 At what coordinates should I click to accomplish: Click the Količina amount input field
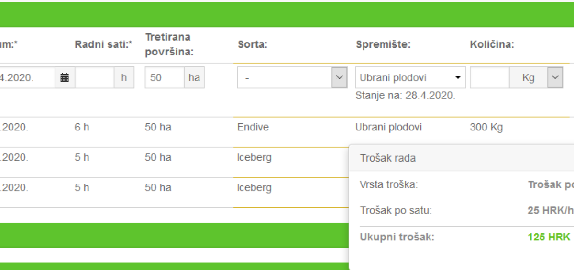(490, 77)
